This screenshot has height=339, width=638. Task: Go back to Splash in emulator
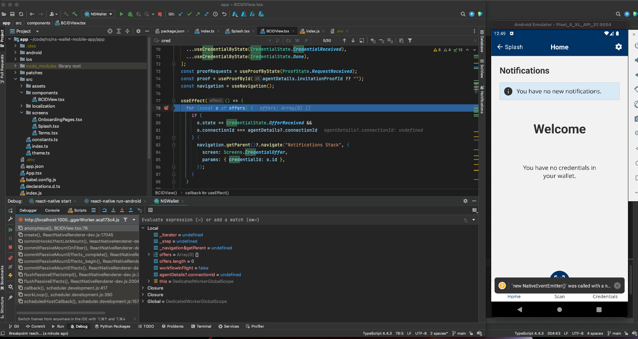tap(510, 47)
